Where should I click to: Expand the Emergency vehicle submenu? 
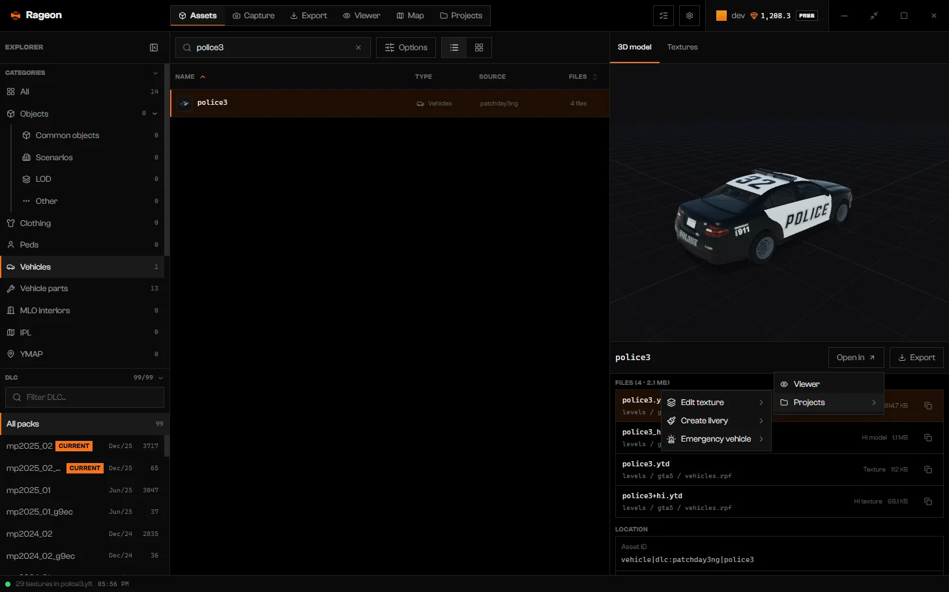tap(716, 439)
